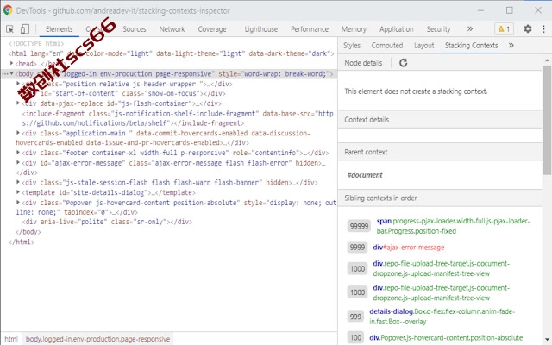Switch to the Memory tab
This screenshot has height=345, width=552.
pyautogui.click(x=354, y=29)
